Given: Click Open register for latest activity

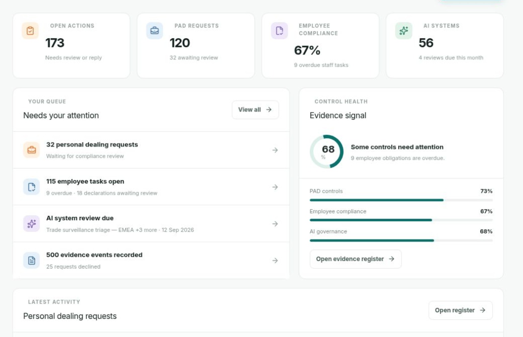Looking at the screenshot, I should click(460, 310).
